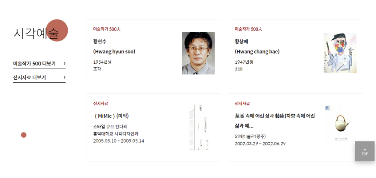Click 전시자료 label above teapot exhibition card
The height and width of the screenshot is (178, 376).
(x=242, y=104)
